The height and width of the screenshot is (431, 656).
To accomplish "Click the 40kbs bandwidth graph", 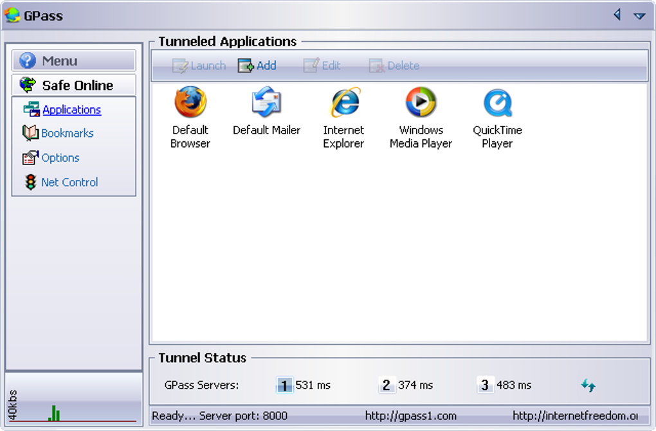I will pyautogui.click(x=73, y=400).
